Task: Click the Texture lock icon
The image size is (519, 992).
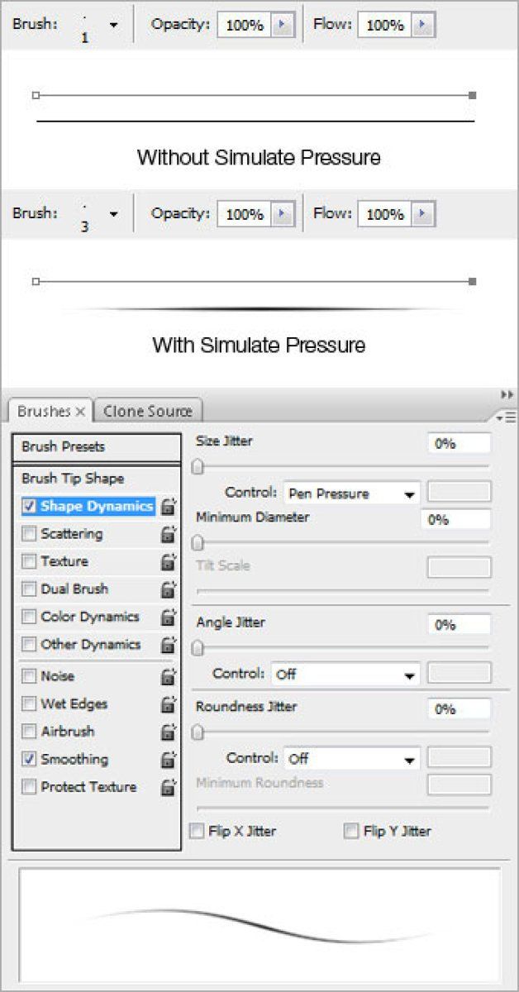Action: coord(169,562)
